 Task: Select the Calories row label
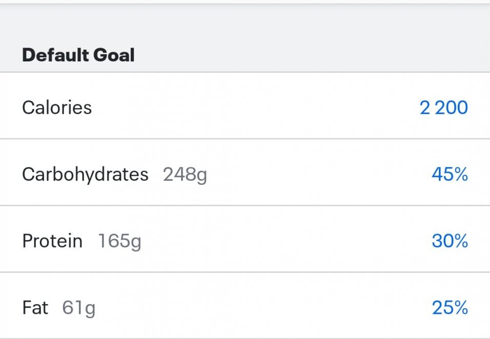pos(57,108)
